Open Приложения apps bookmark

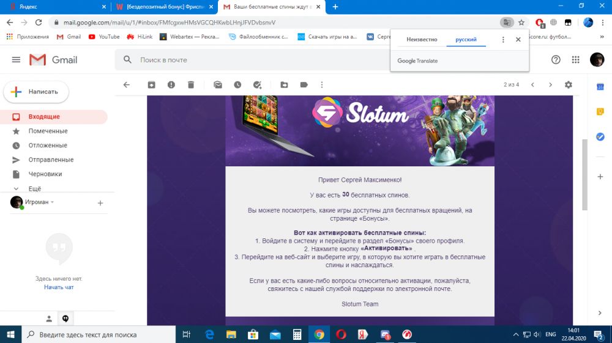(28, 37)
